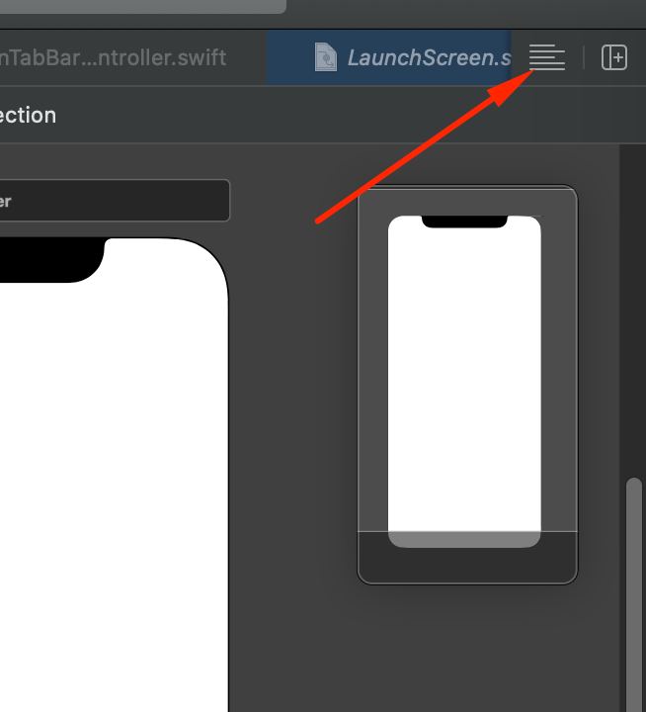Click the Add Editor on Right icon

tap(614, 57)
